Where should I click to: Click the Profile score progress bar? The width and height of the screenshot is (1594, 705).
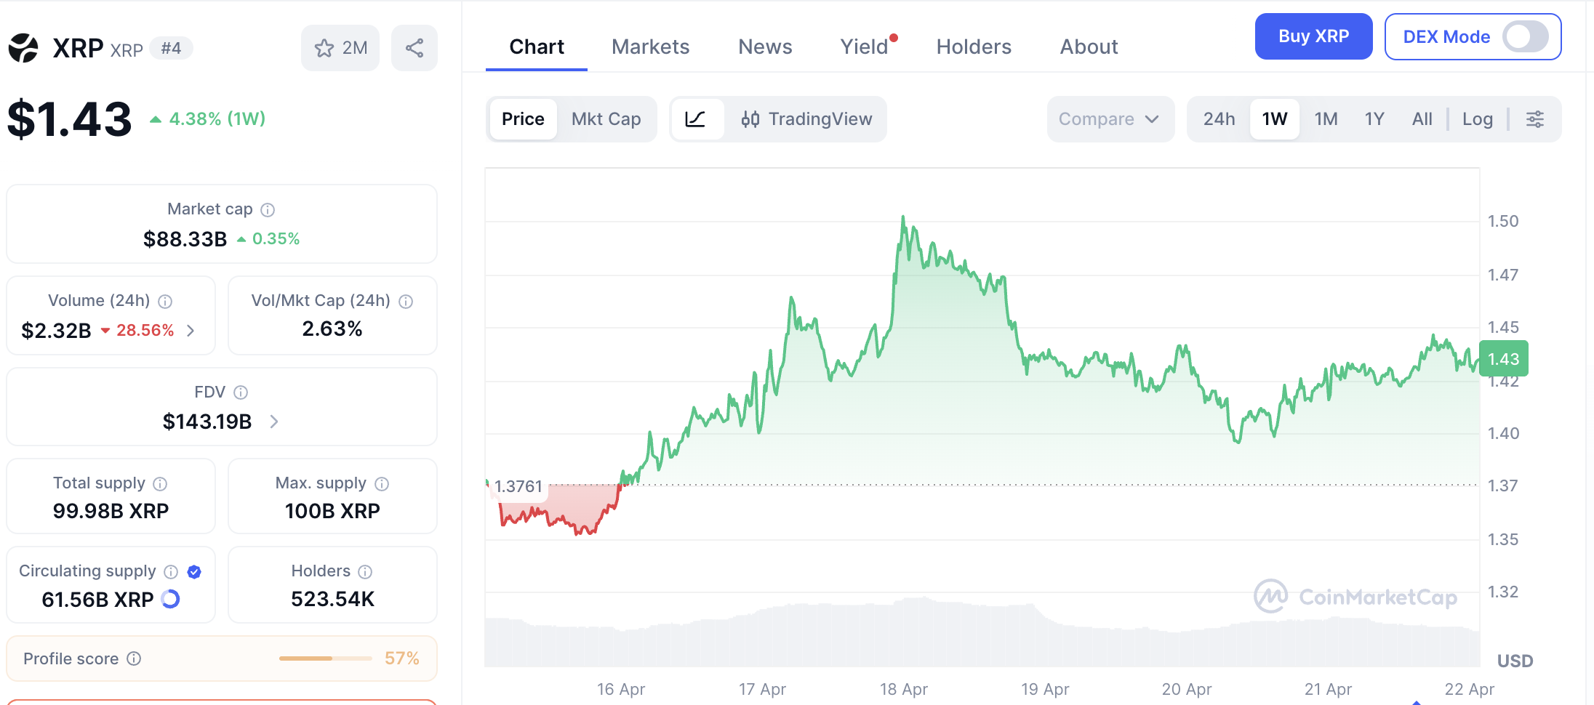point(326,658)
